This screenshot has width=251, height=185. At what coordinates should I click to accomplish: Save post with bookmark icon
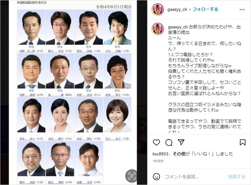pyautogui.click(x=243, y=142)
